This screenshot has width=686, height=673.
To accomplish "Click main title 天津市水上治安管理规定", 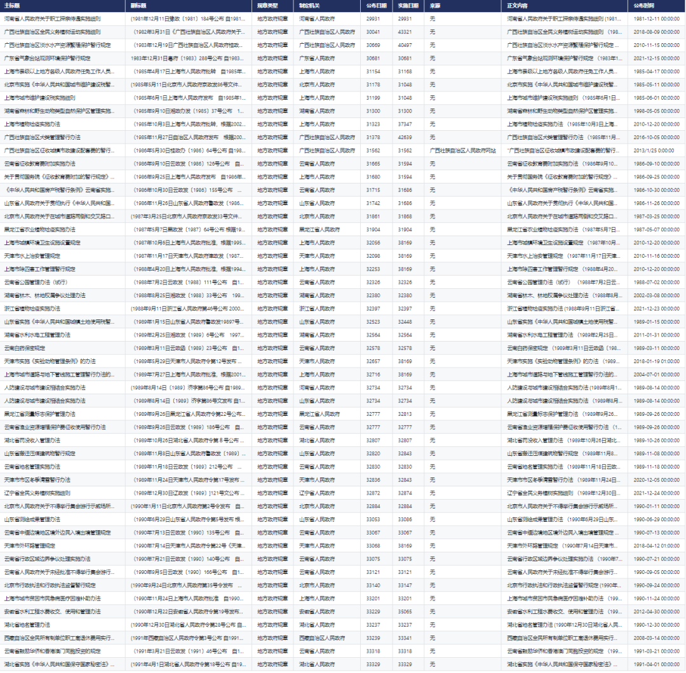I will pyautogui.click(x=32, y=256).
